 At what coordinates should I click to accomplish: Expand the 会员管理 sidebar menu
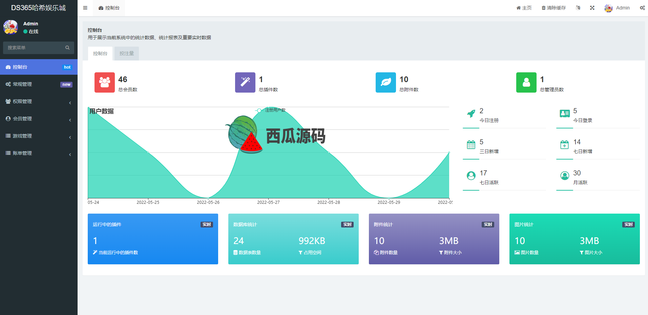pos(39,119)
